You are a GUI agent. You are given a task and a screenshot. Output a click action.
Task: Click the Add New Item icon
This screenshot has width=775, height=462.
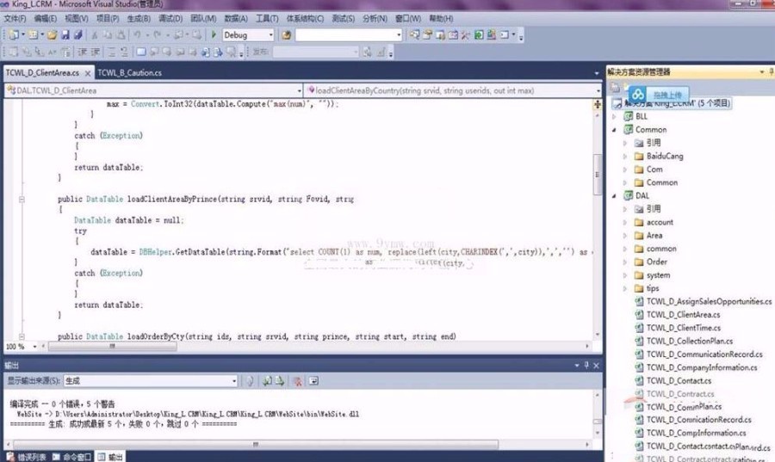tap(33, 35)
